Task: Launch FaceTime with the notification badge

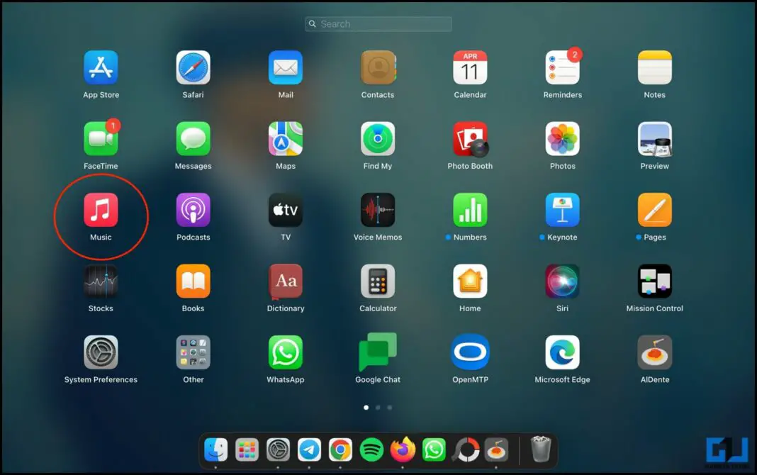Action: pos(101,139)
